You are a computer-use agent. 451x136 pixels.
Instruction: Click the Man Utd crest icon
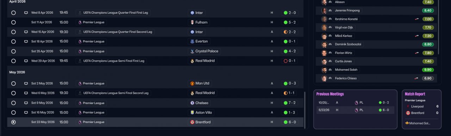click(x=192, y=83)
